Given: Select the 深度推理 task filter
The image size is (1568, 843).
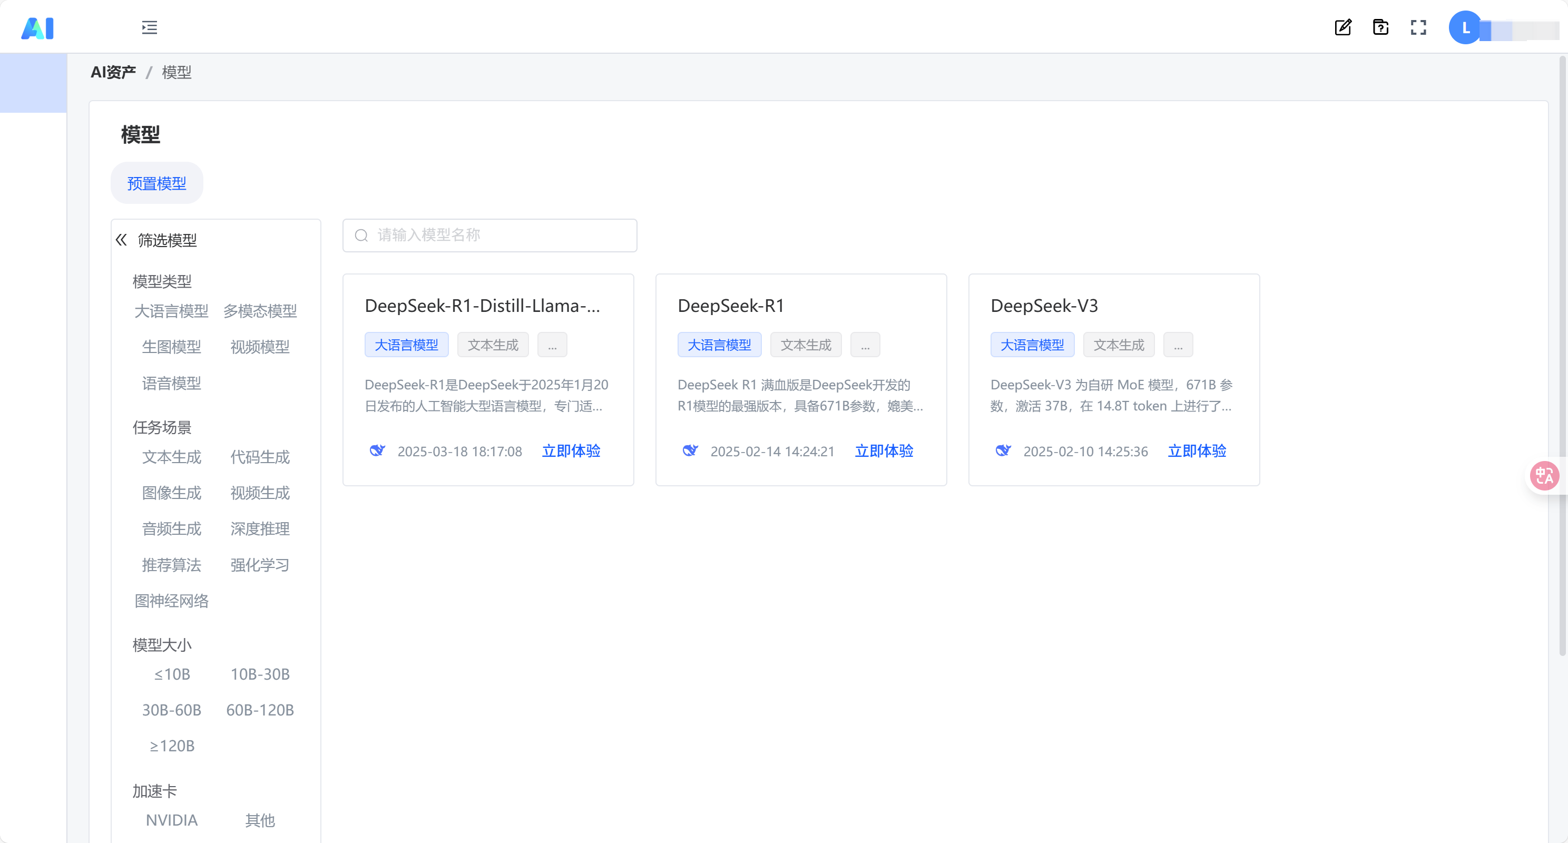Looking at the screenshot, I should click(x=260, y=529).
